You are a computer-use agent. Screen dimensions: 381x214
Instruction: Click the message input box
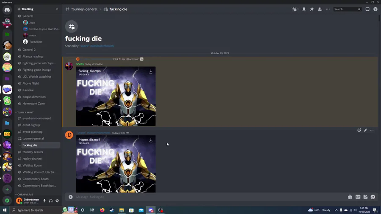click(x=210, y=197)
